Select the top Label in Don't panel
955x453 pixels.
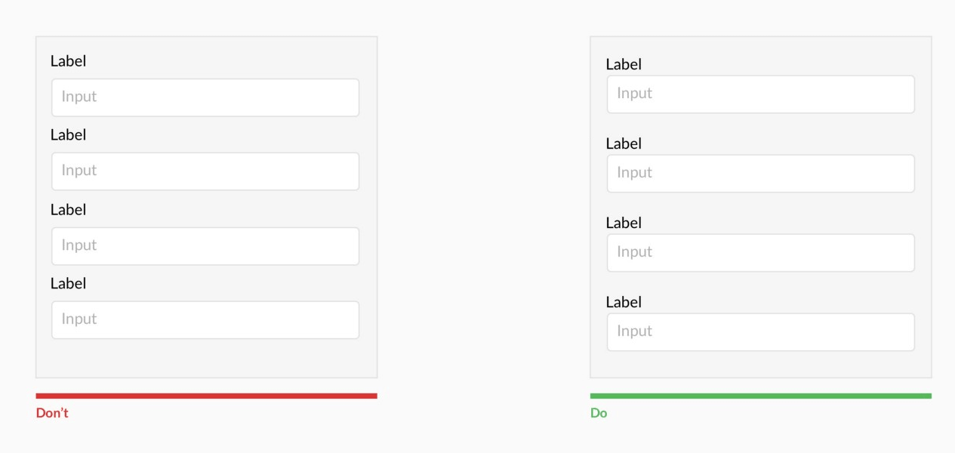(x=68, y=61)
